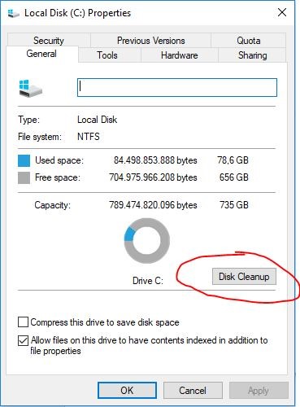Switch to the Hardware tab

click(180, 55)
